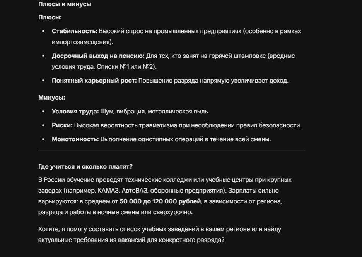Click the closing question starting with 'Хотите, я помогу'
Screen dimensions: 362x257
[160, 235]
